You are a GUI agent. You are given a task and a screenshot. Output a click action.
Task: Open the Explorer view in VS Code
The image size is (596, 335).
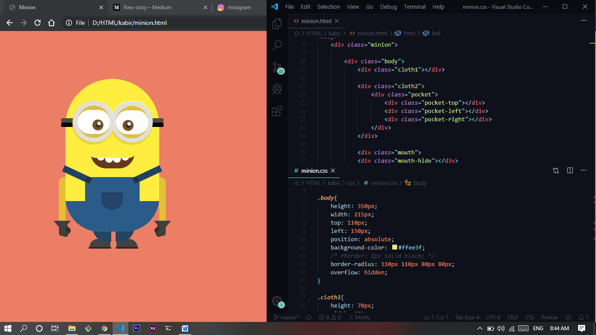[x=277, y=24]
